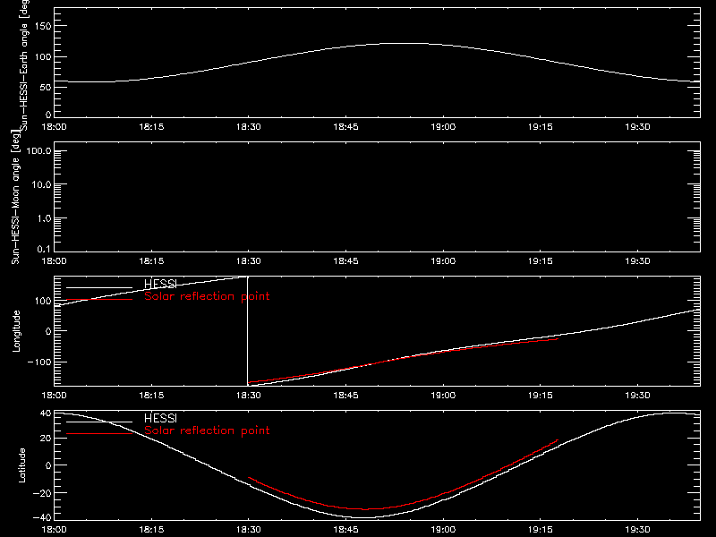Click the '40' tick on Latitude axis

click(46, 413)
